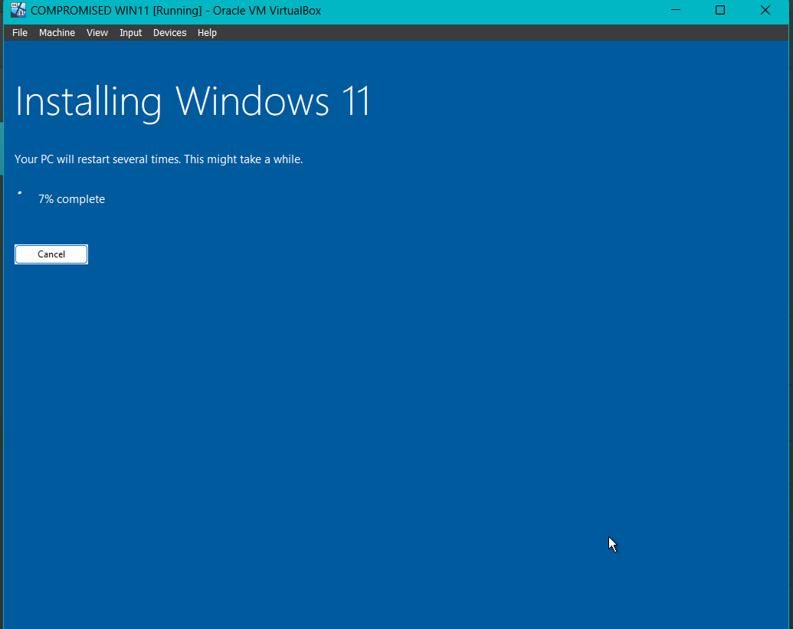This screenshot has height=629, width=793.
Task: Open the Machine menu
Action: point(57,32)
